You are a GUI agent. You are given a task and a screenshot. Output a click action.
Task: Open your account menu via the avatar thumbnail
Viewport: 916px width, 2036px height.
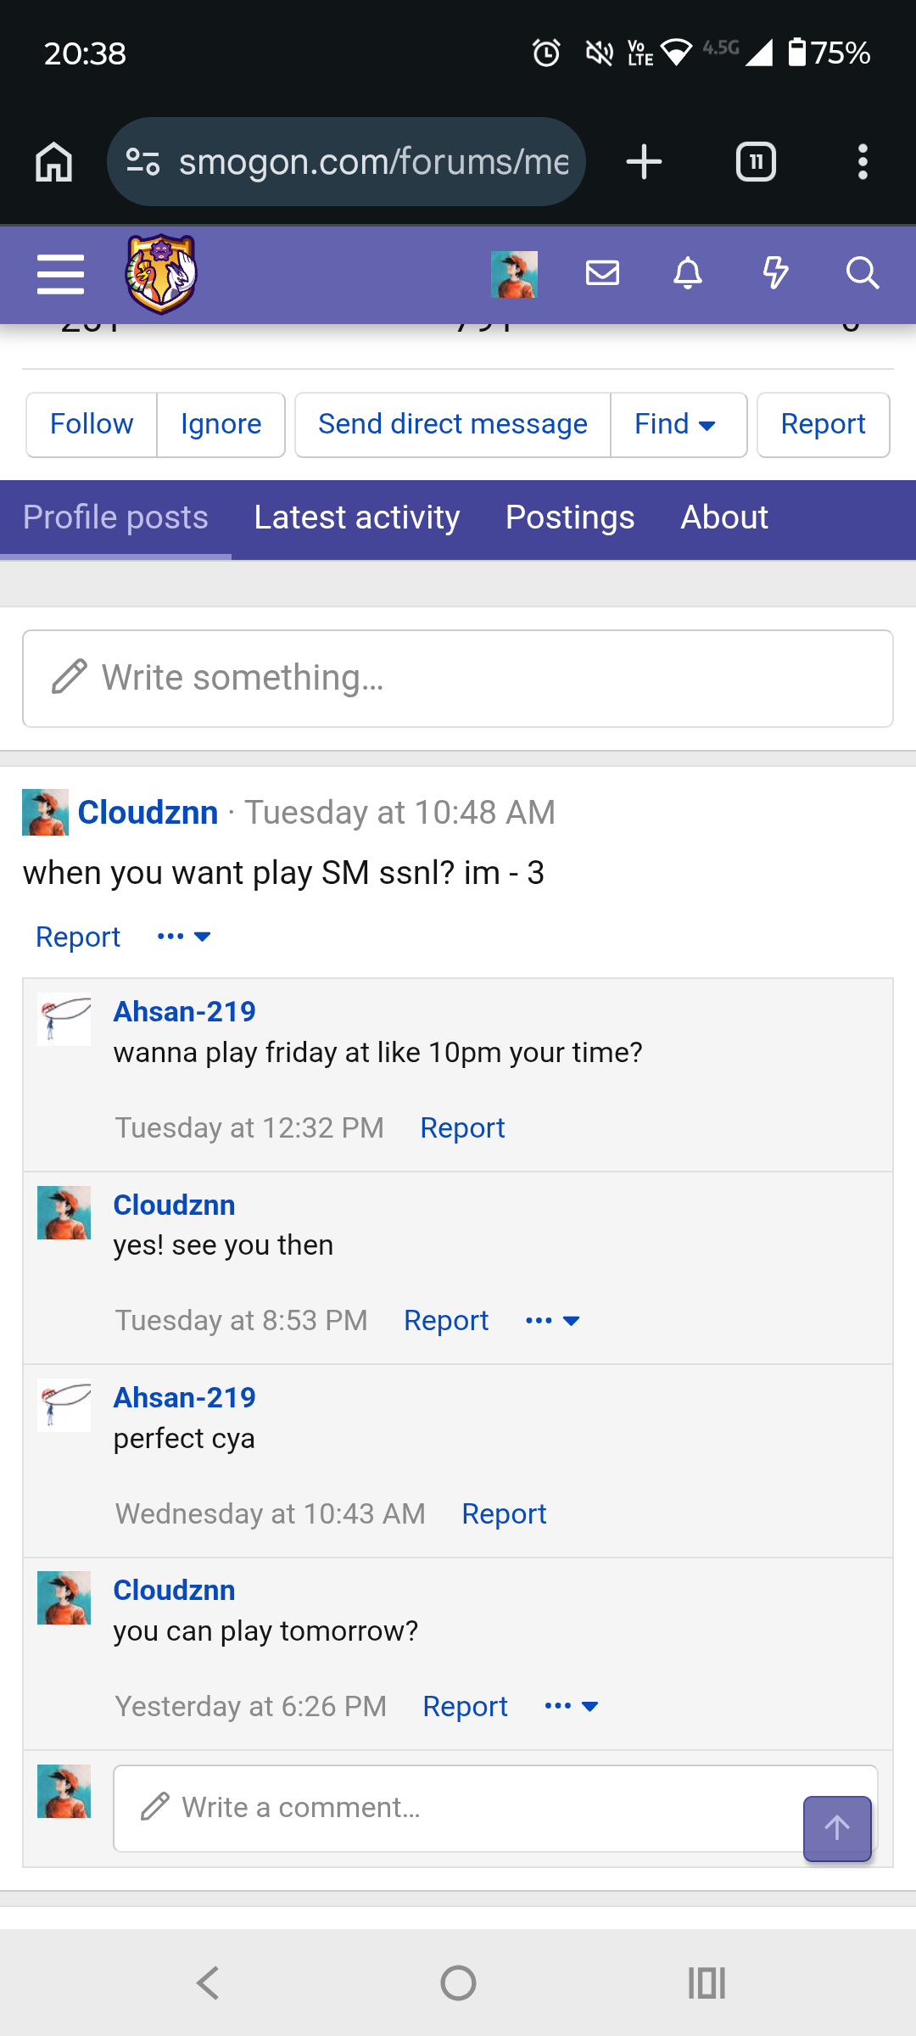514,273
